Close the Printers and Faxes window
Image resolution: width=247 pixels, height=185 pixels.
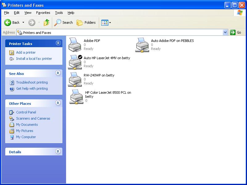click(242, 5)
